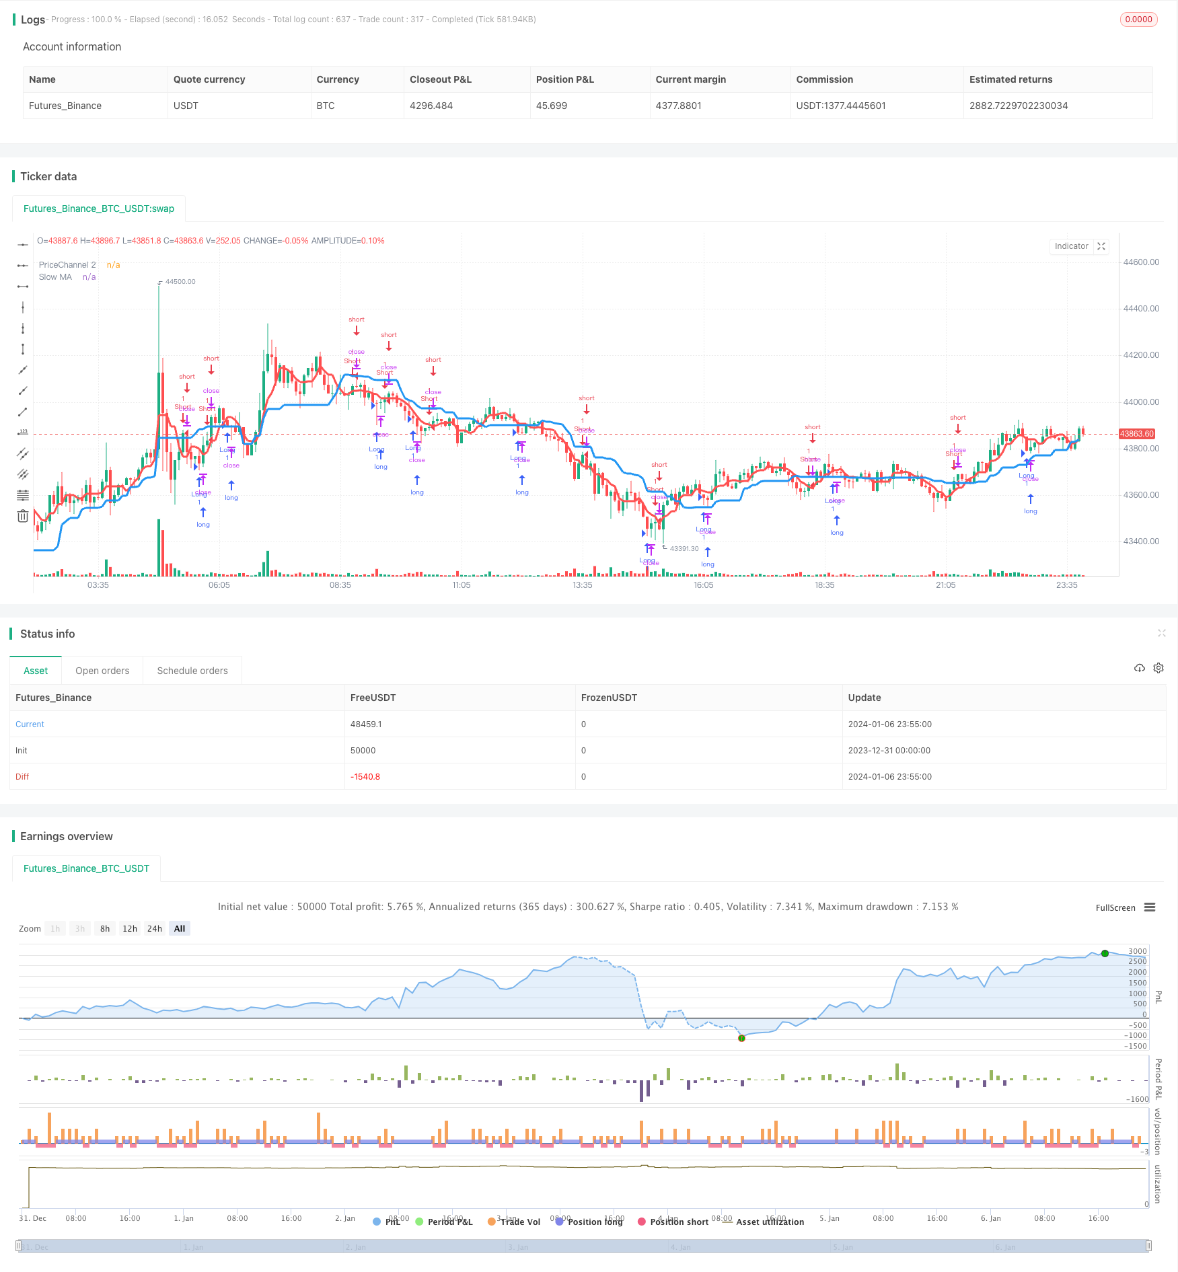
Task: Click the FreeUSDT value 48459.1
Action: click(366, 724)
